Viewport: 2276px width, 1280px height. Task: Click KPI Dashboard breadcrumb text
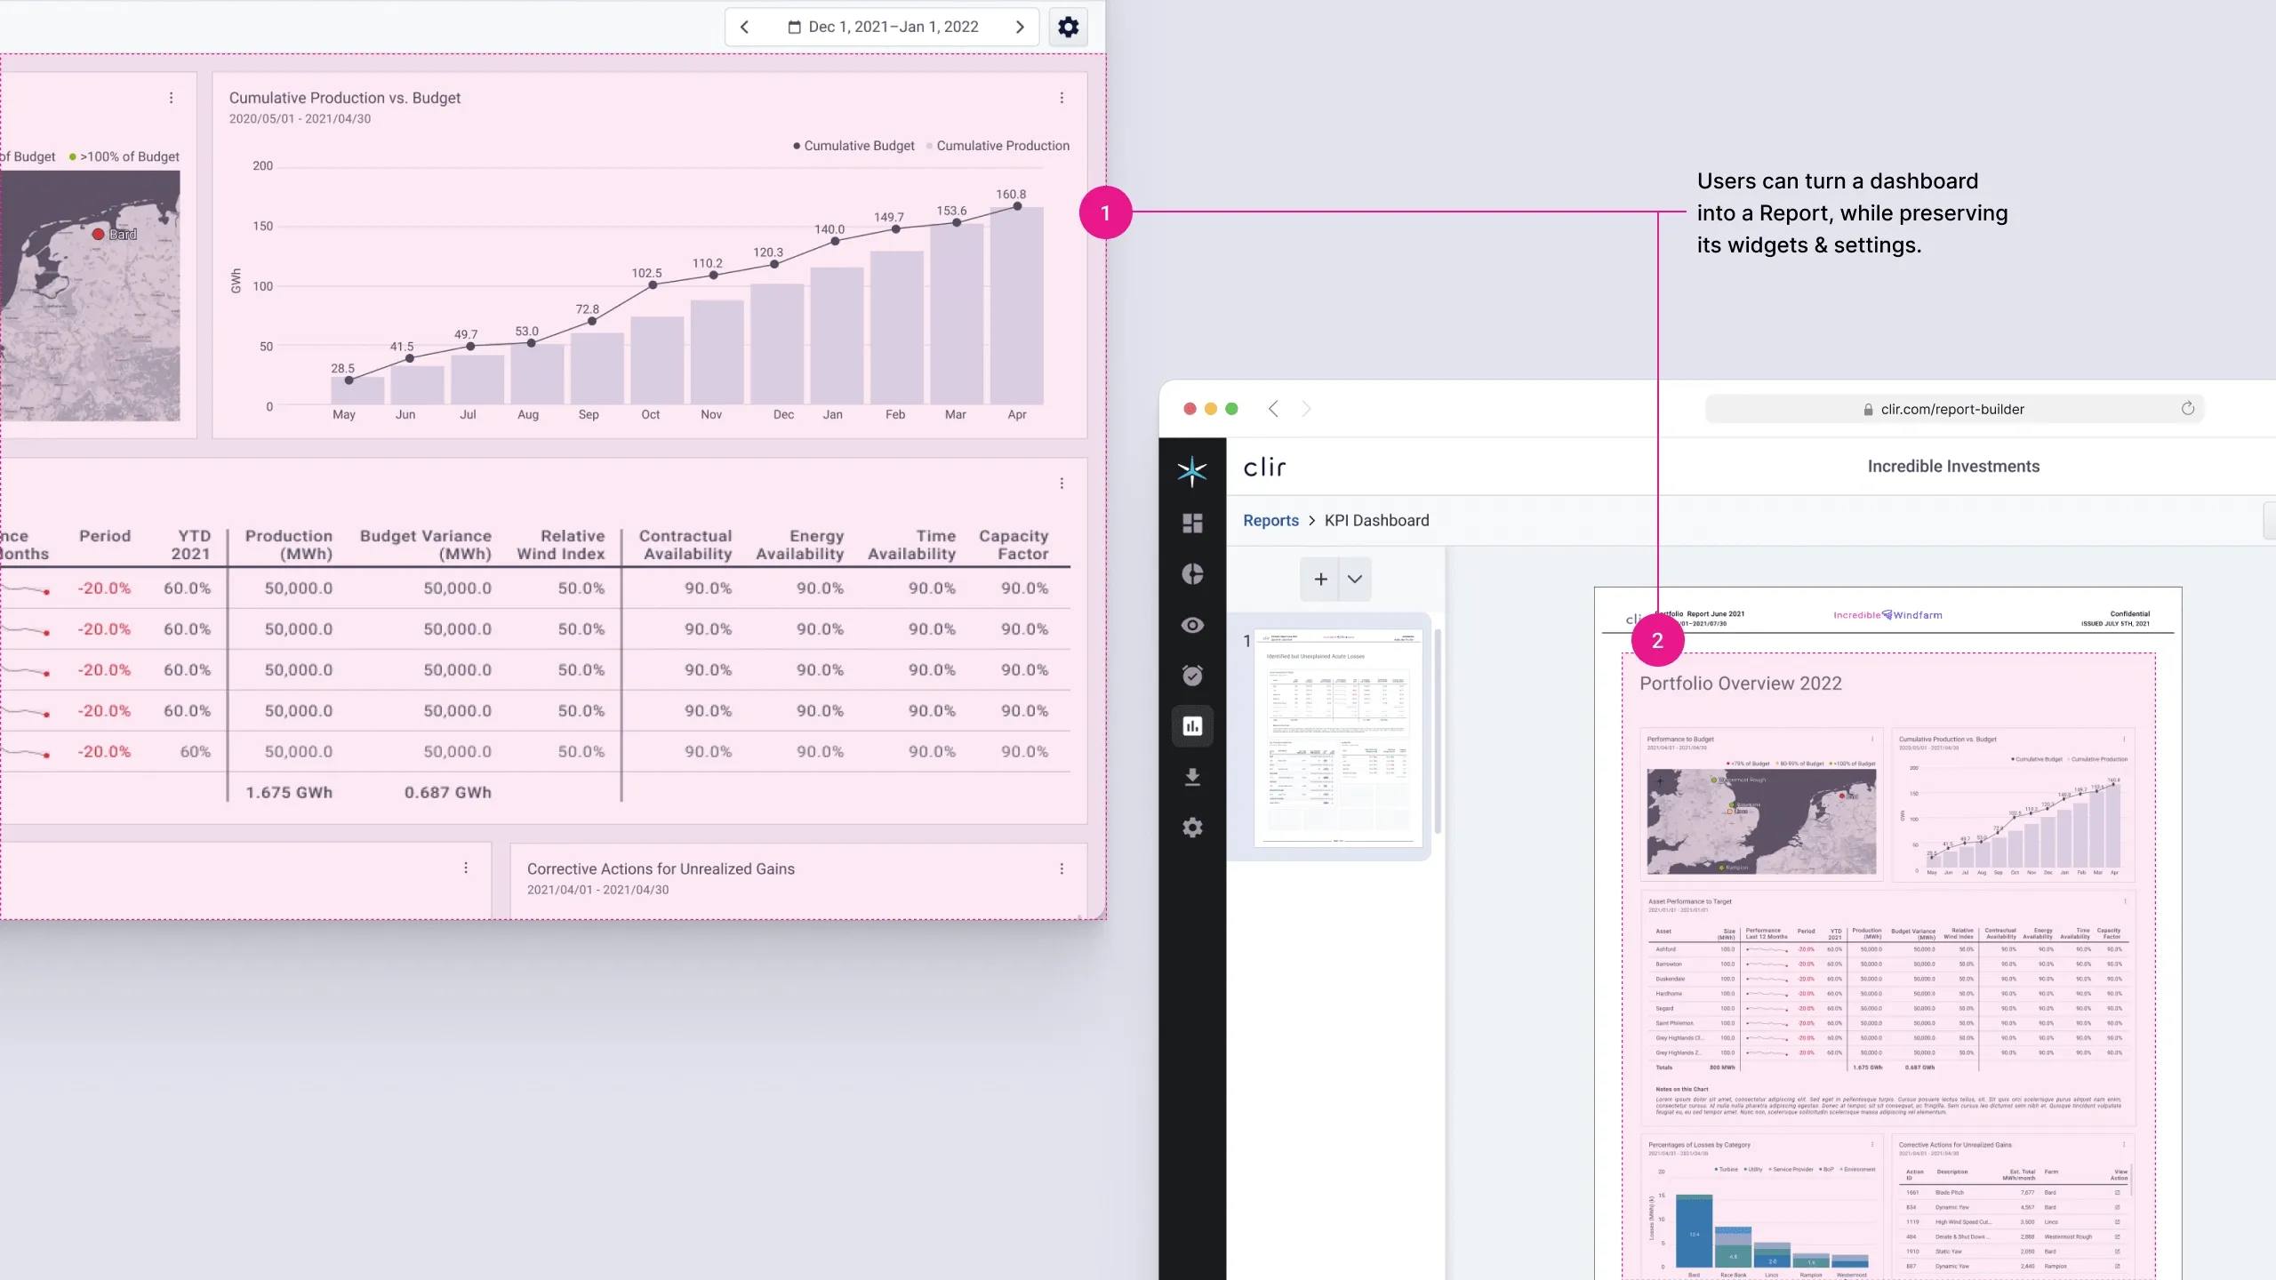tap(1377, 521)
